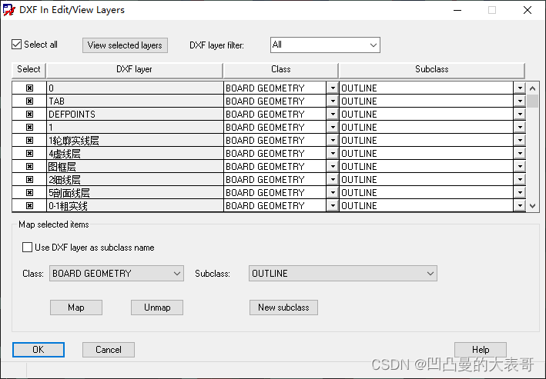This screenshot has width=546, height=379.
Task: Toggle select box for layer 0
Action: [29, 88]
